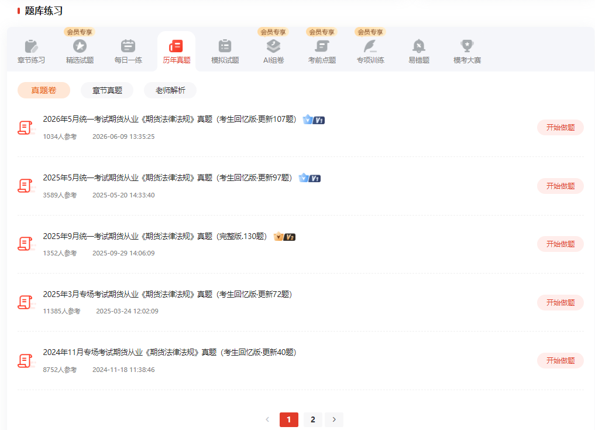Switch to the 历年真题 tab

[x=177, y=52]
